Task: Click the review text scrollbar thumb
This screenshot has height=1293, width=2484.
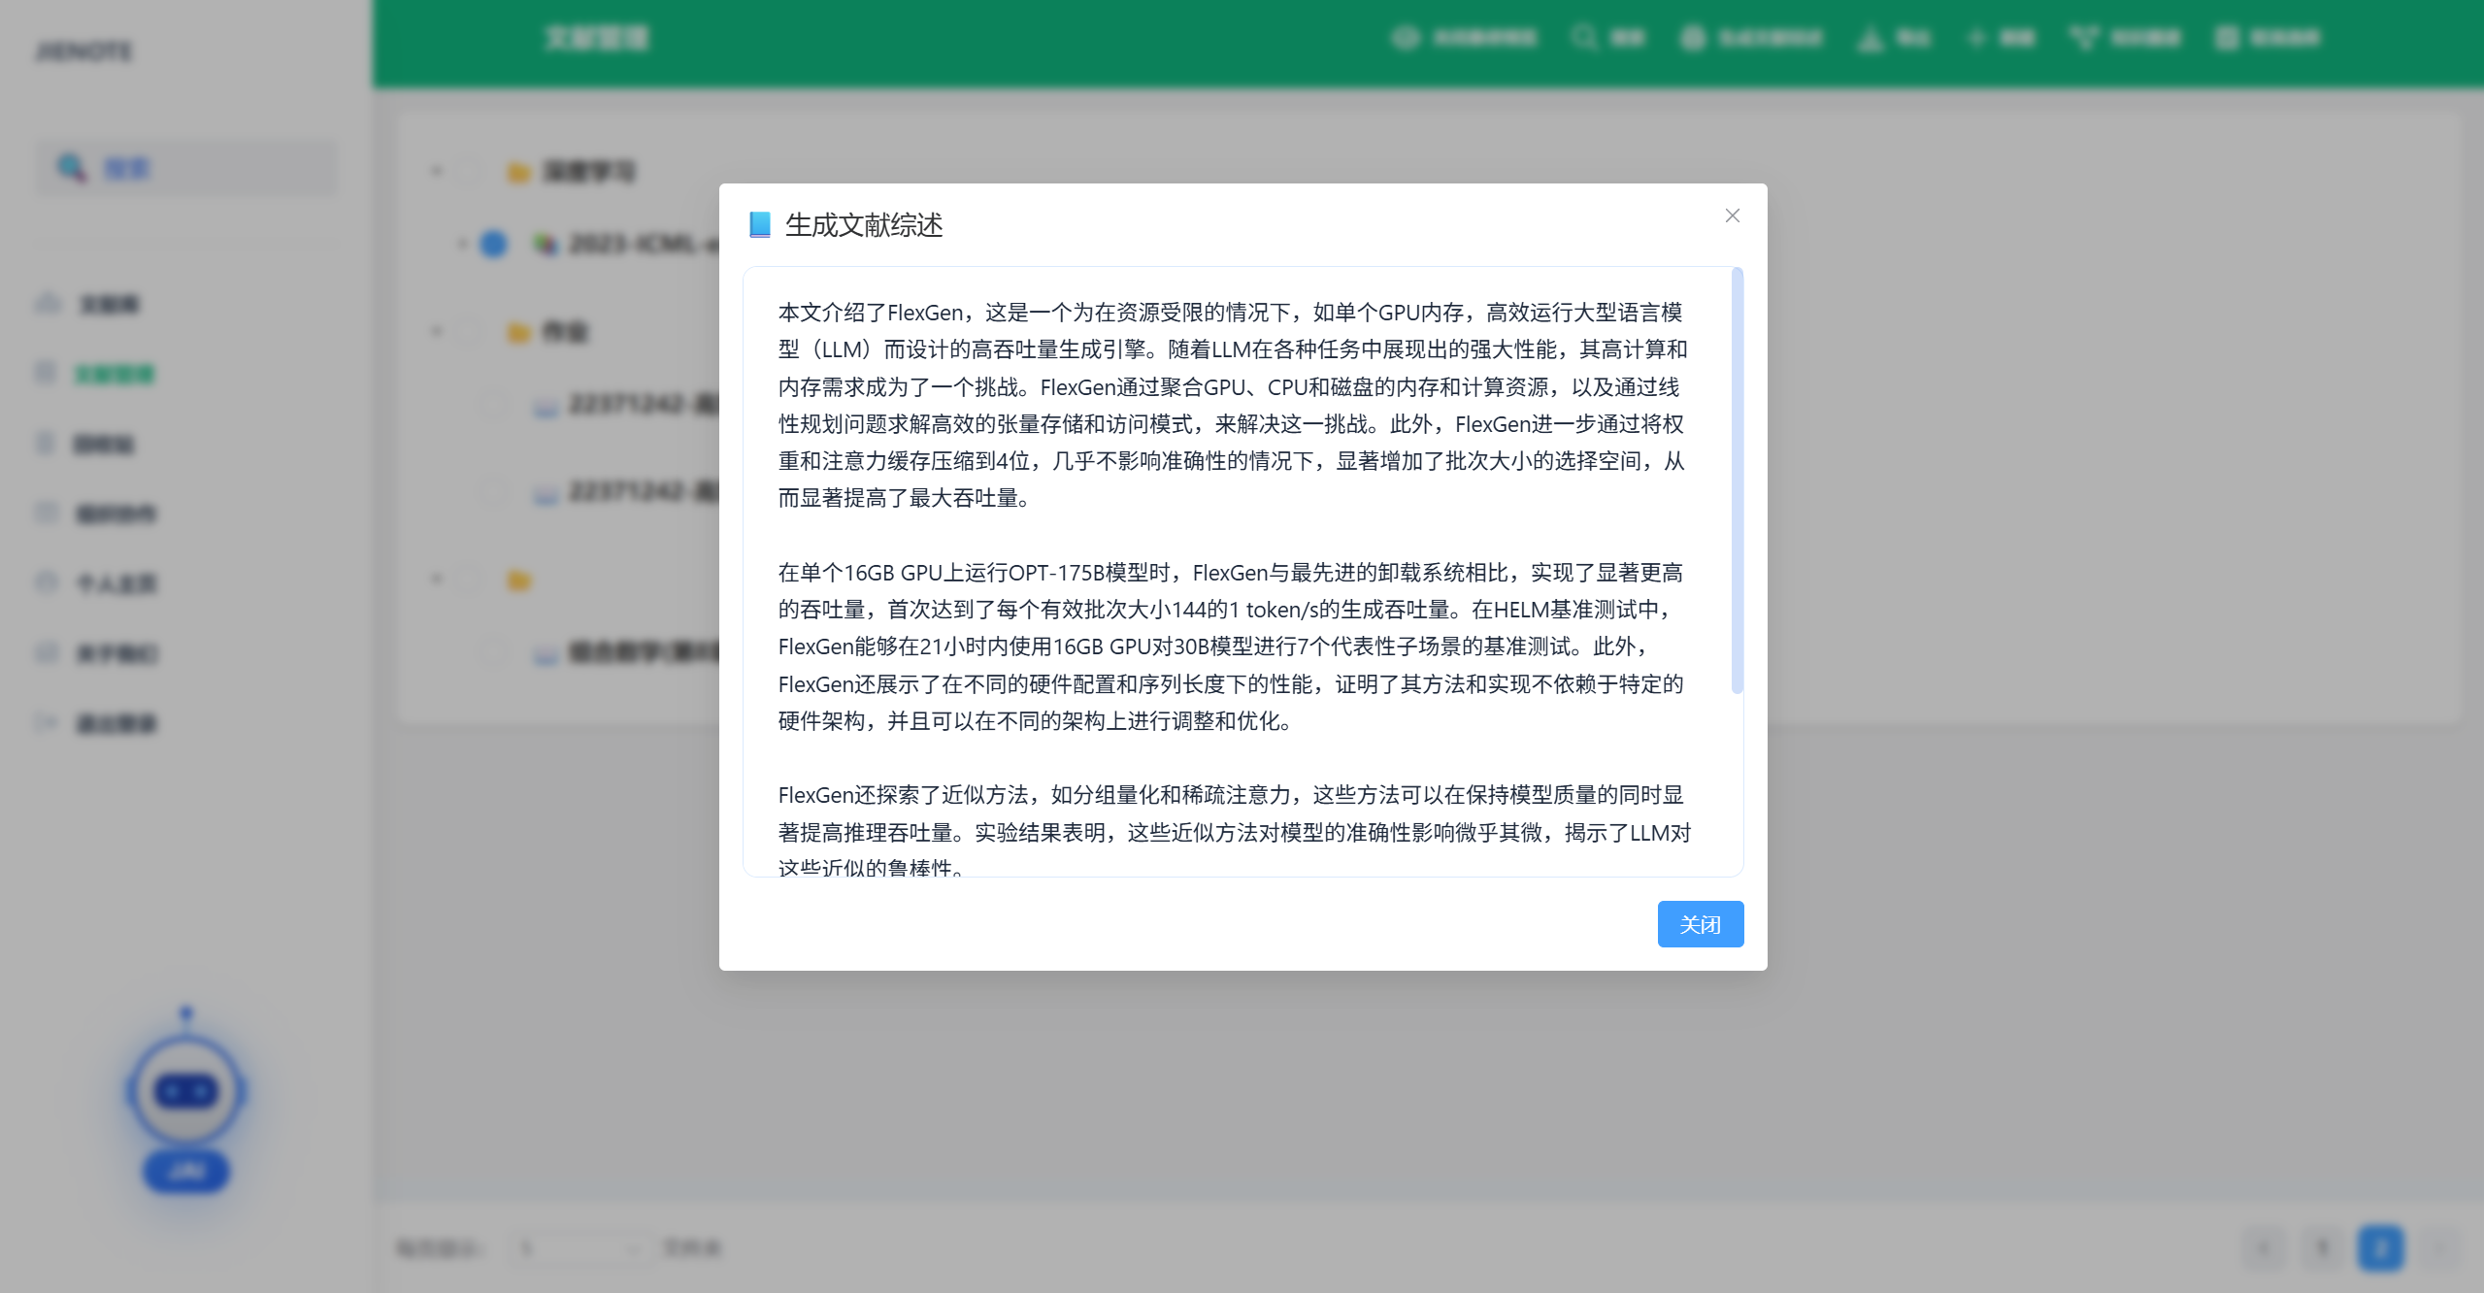Action: pyautogui.click(x=1737, y=481)
